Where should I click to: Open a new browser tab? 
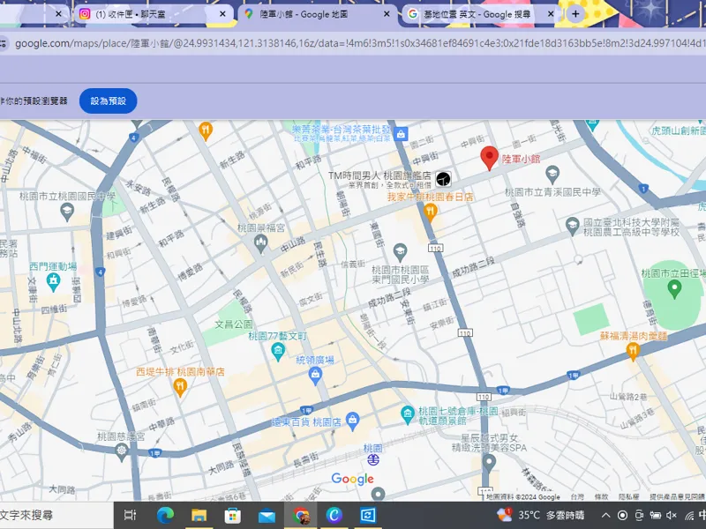point(575,14)
